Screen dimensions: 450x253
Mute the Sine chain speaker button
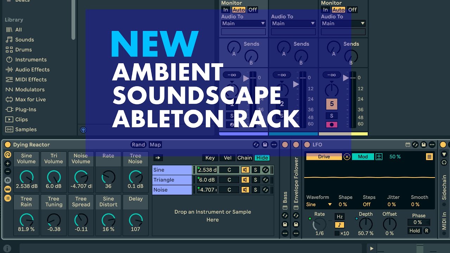245,170
